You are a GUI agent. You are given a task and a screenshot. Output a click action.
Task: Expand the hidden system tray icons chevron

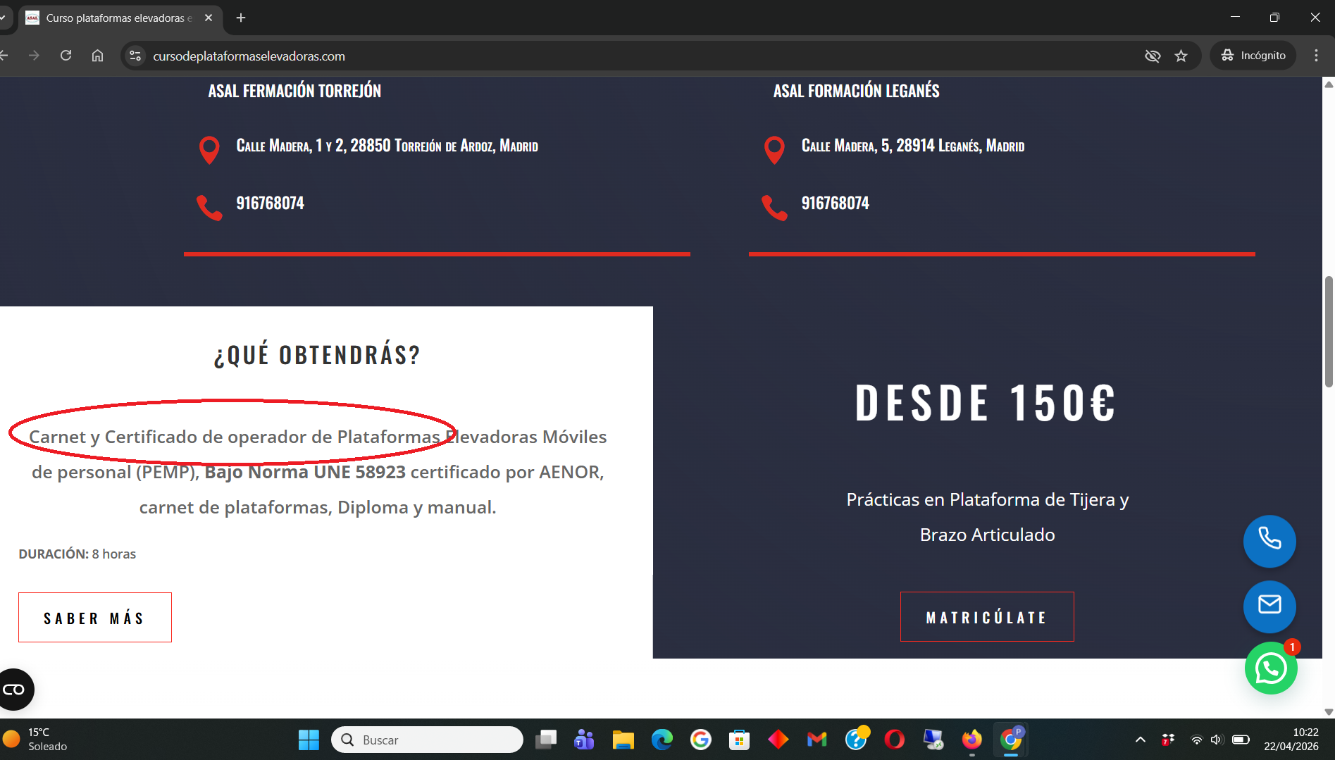(x=1140, y=740)
